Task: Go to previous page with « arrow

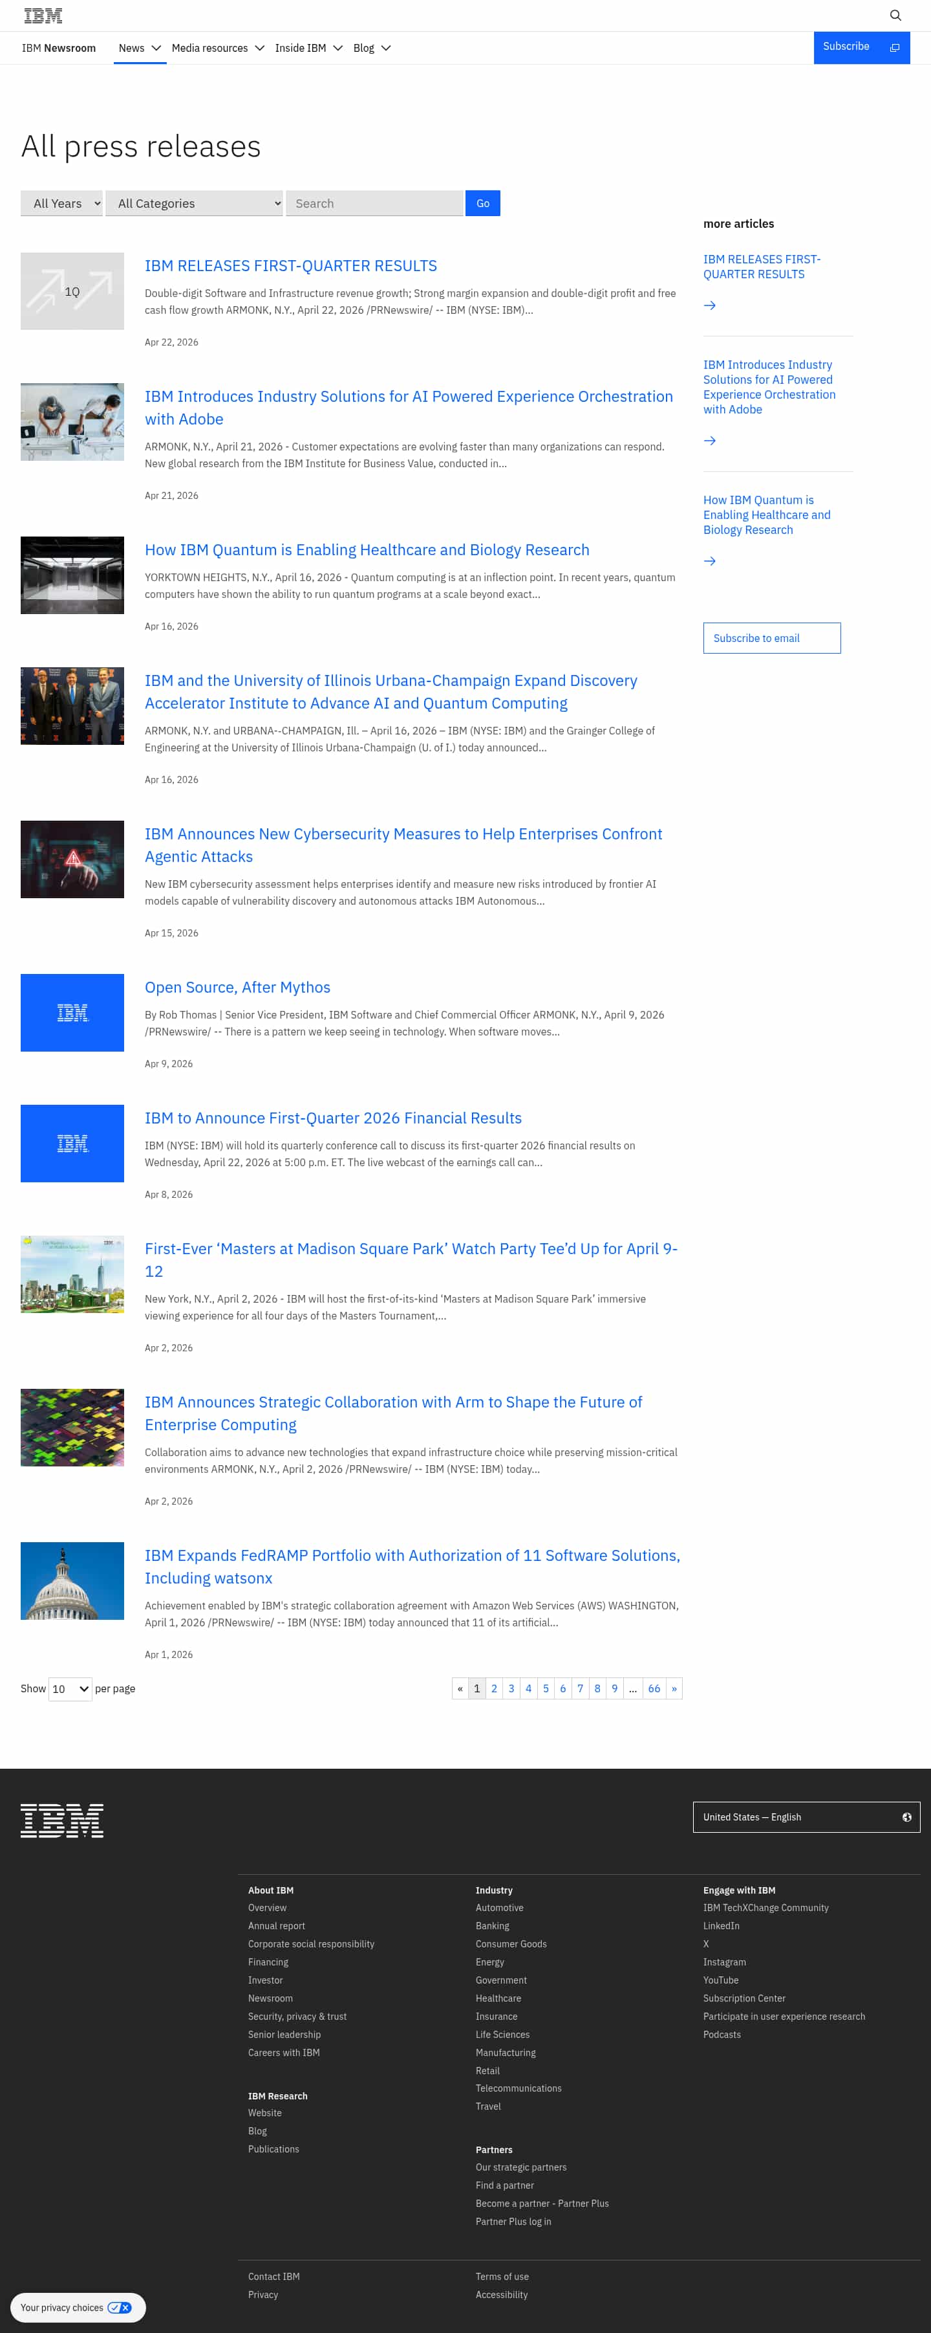Action: 460,1688
